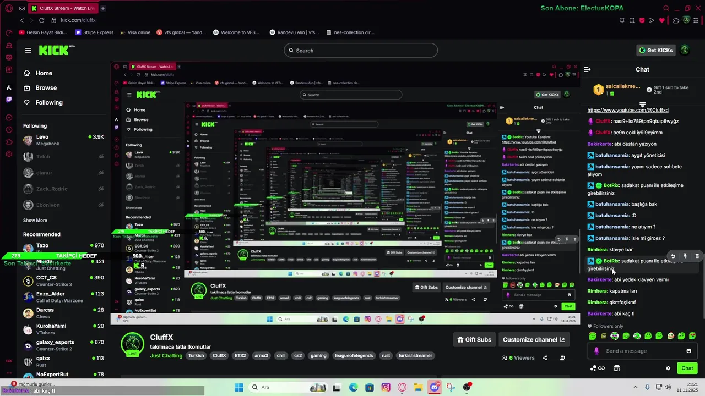
Task: Open Kick profile avatar near Get KICKs
Action: [x=685, y=50]
